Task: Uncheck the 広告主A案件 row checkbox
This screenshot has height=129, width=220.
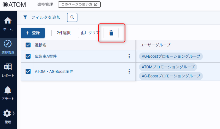Action: 28,56
